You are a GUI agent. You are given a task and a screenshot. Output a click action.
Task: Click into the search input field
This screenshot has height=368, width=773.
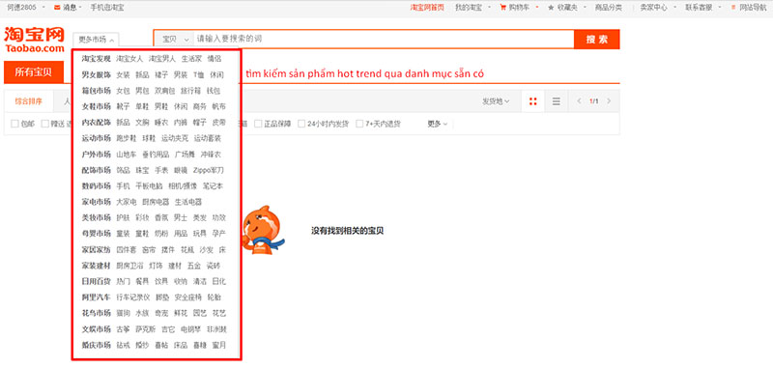coord(384,39)
